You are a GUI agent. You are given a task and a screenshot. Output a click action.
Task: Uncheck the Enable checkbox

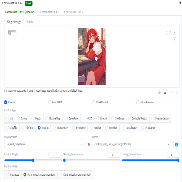pos(6,102)
